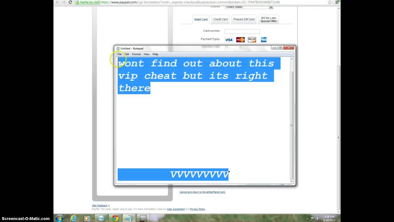Click the green PayPal, Inc. security badge
The height and width of the screenshot is (222, 394).
[x=88, y=2]
